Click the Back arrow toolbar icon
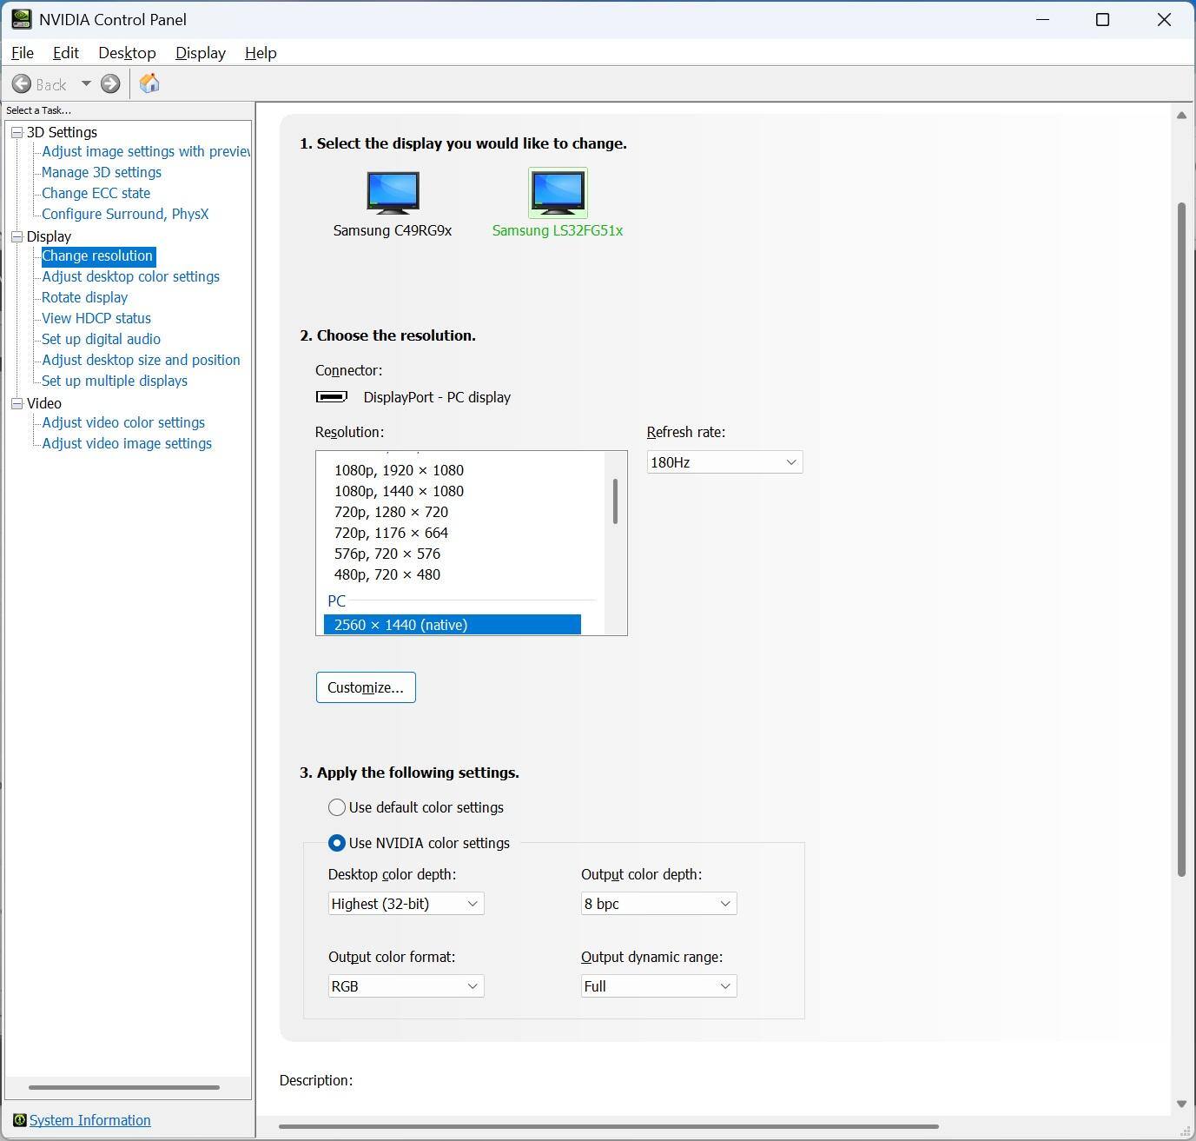 click(22, 84)
